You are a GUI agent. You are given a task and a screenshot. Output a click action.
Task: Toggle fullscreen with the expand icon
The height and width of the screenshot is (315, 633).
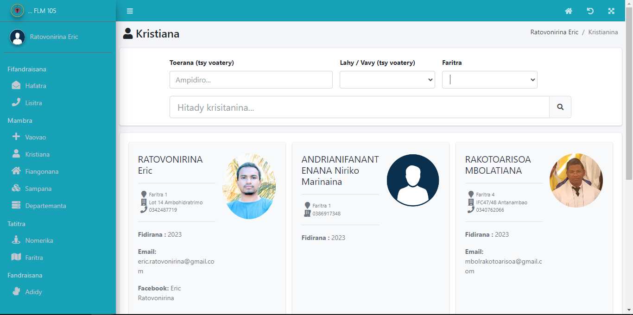pos(611,11)
